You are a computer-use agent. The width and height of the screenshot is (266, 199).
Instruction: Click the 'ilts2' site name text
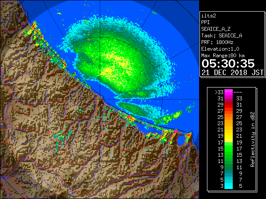(209, 16)
